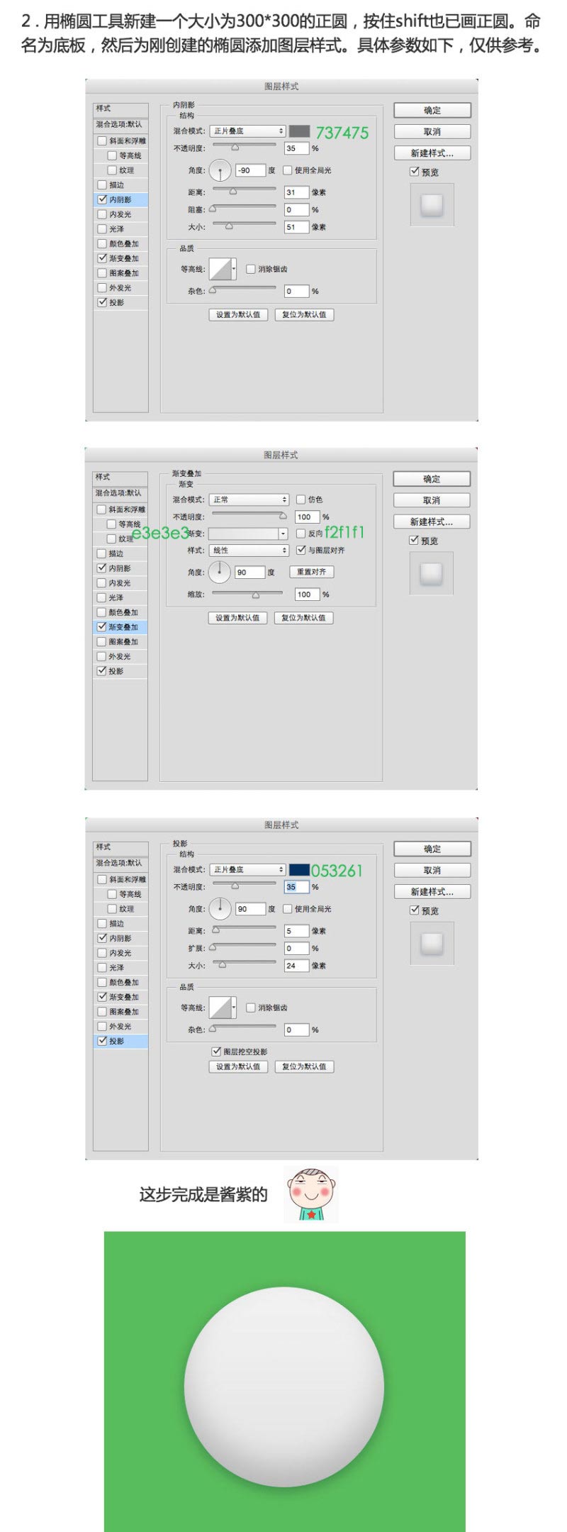Click the angle dial in 投影 settings
The height and width of the screenshot is (1532, 567).
click(220, 908)
